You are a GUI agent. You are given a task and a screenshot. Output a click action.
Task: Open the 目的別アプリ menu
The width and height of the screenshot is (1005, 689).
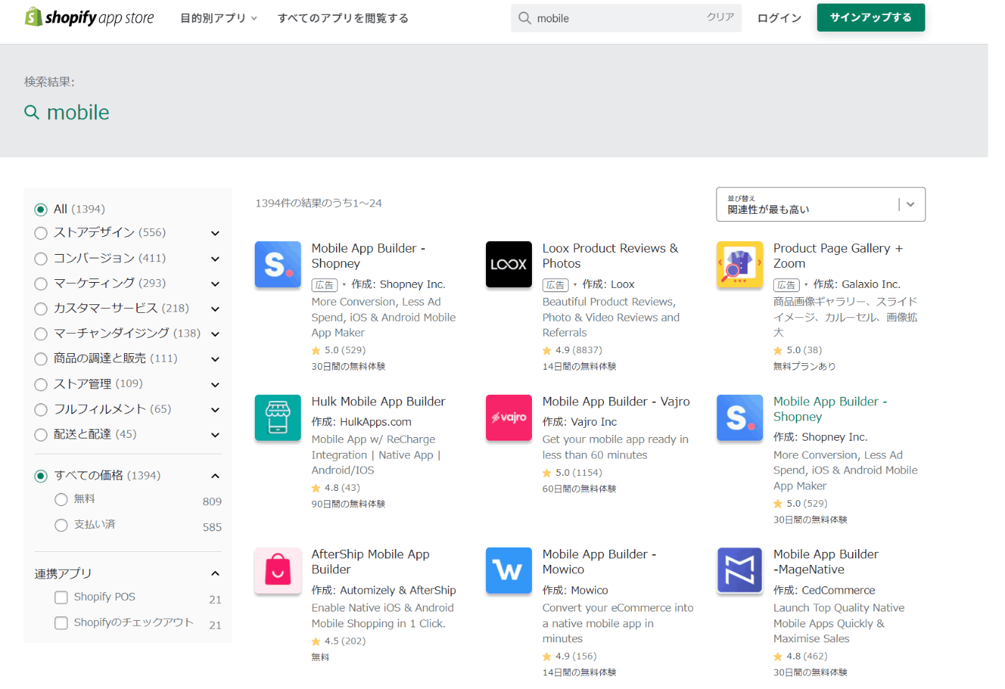[x=218, y=18]
